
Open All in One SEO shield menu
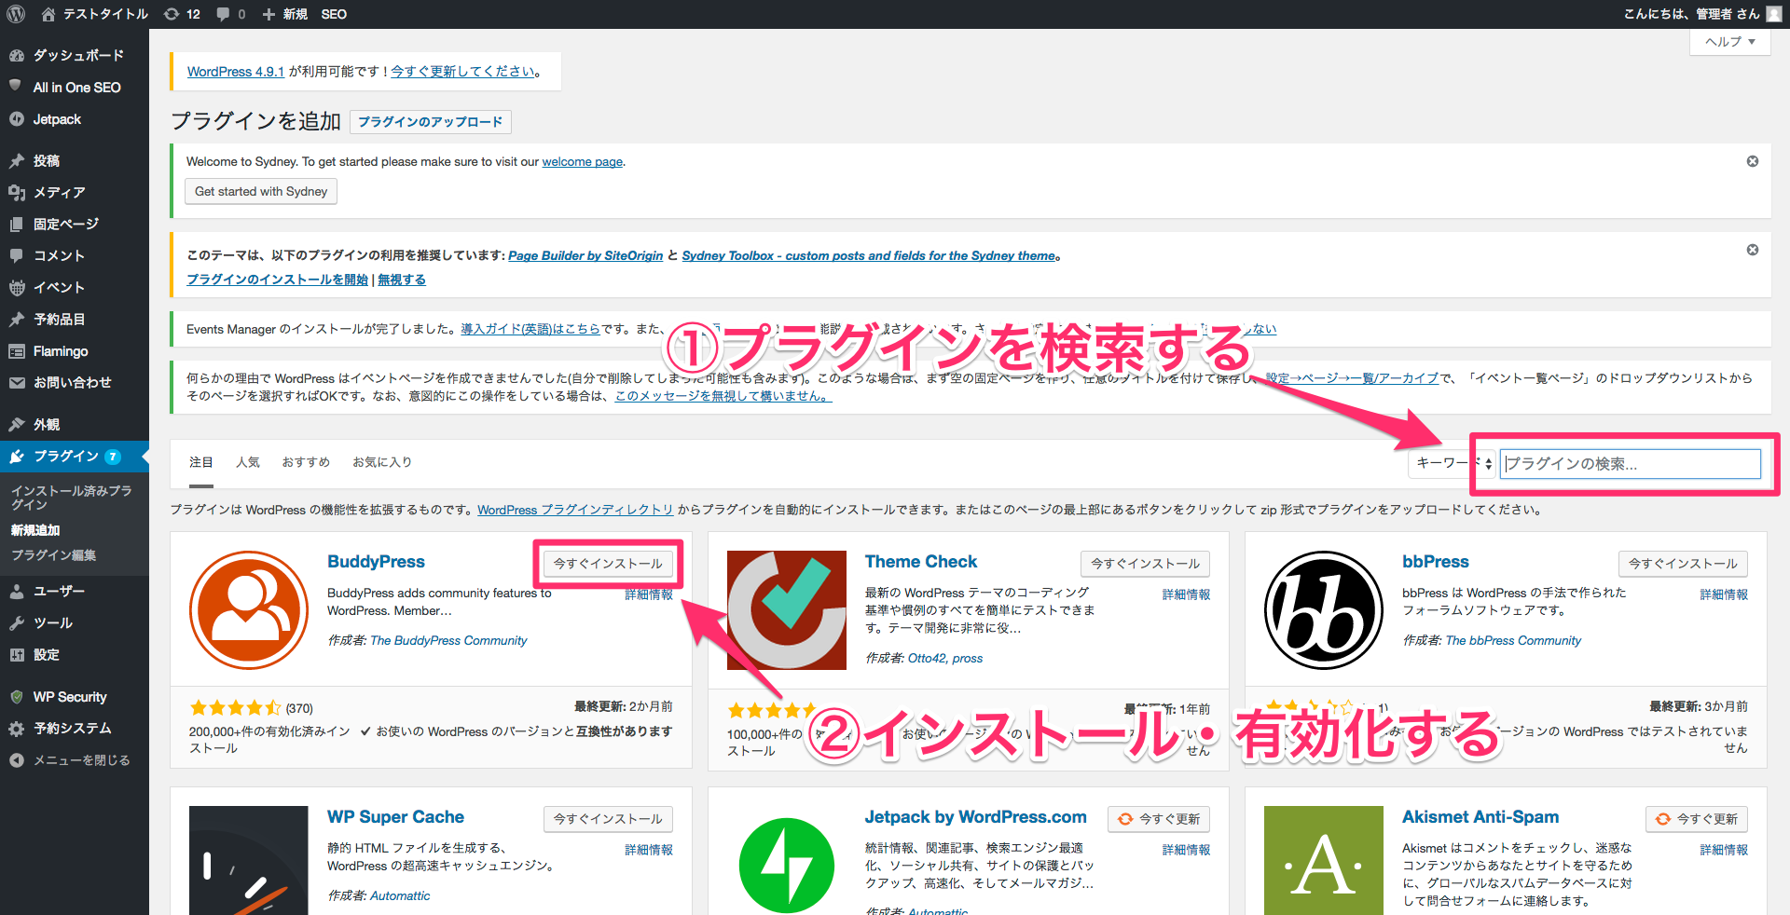tap(75, 87)
